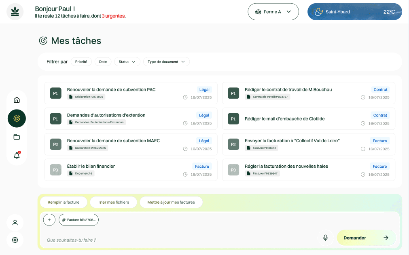Open task Renouveler la demande de subvention PAC
409x255 pixels.
(x=131, y=93)
